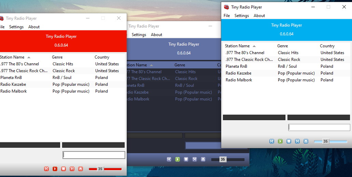This screenshot has height=177, width=352.
Task: Open About menu in dark window
Action: [156, 35]
